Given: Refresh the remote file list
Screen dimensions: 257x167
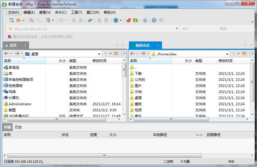Looking at the screenshot, I should [x=251, y=53].
